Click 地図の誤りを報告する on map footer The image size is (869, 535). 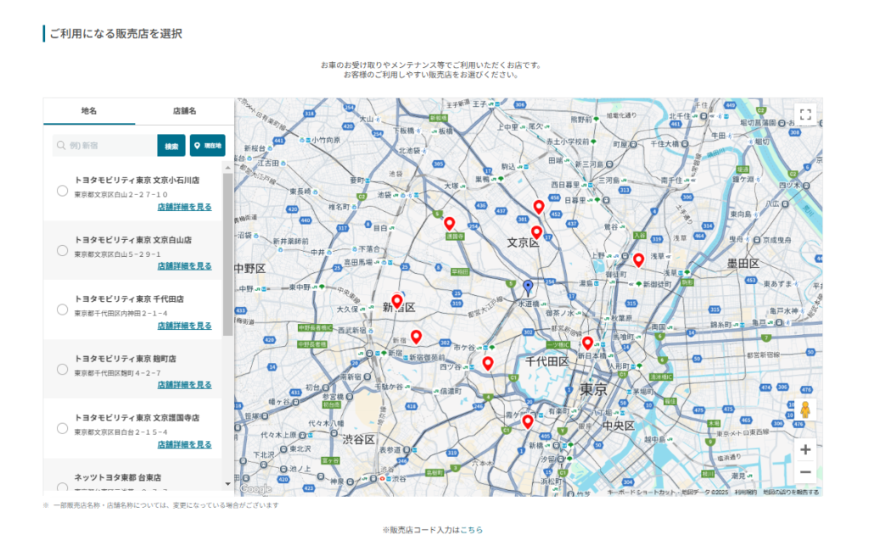(791, 493)
